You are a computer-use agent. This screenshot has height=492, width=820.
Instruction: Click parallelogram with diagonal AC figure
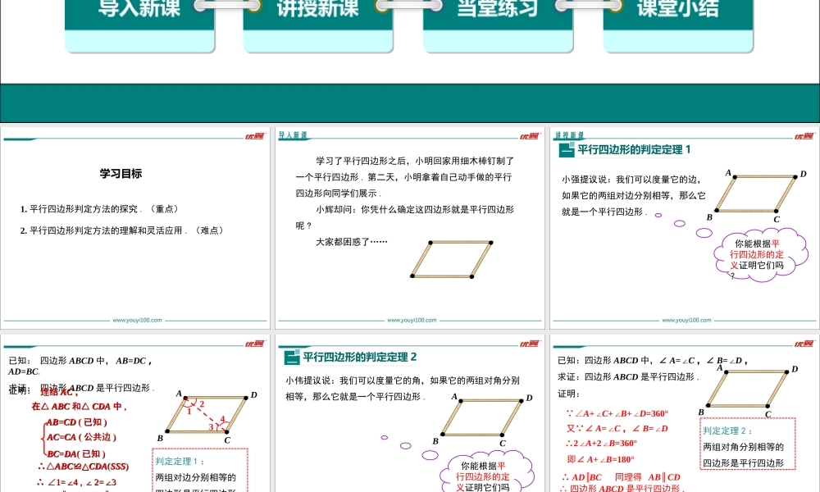207,417
